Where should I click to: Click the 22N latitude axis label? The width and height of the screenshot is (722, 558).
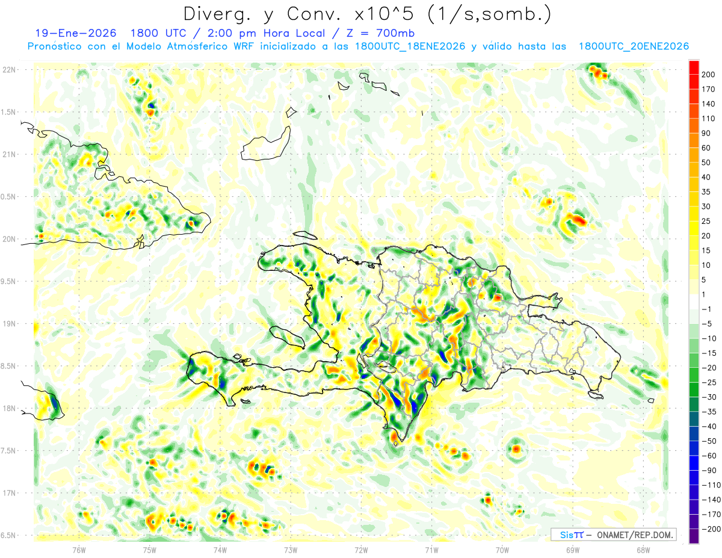tap(10, 70)
